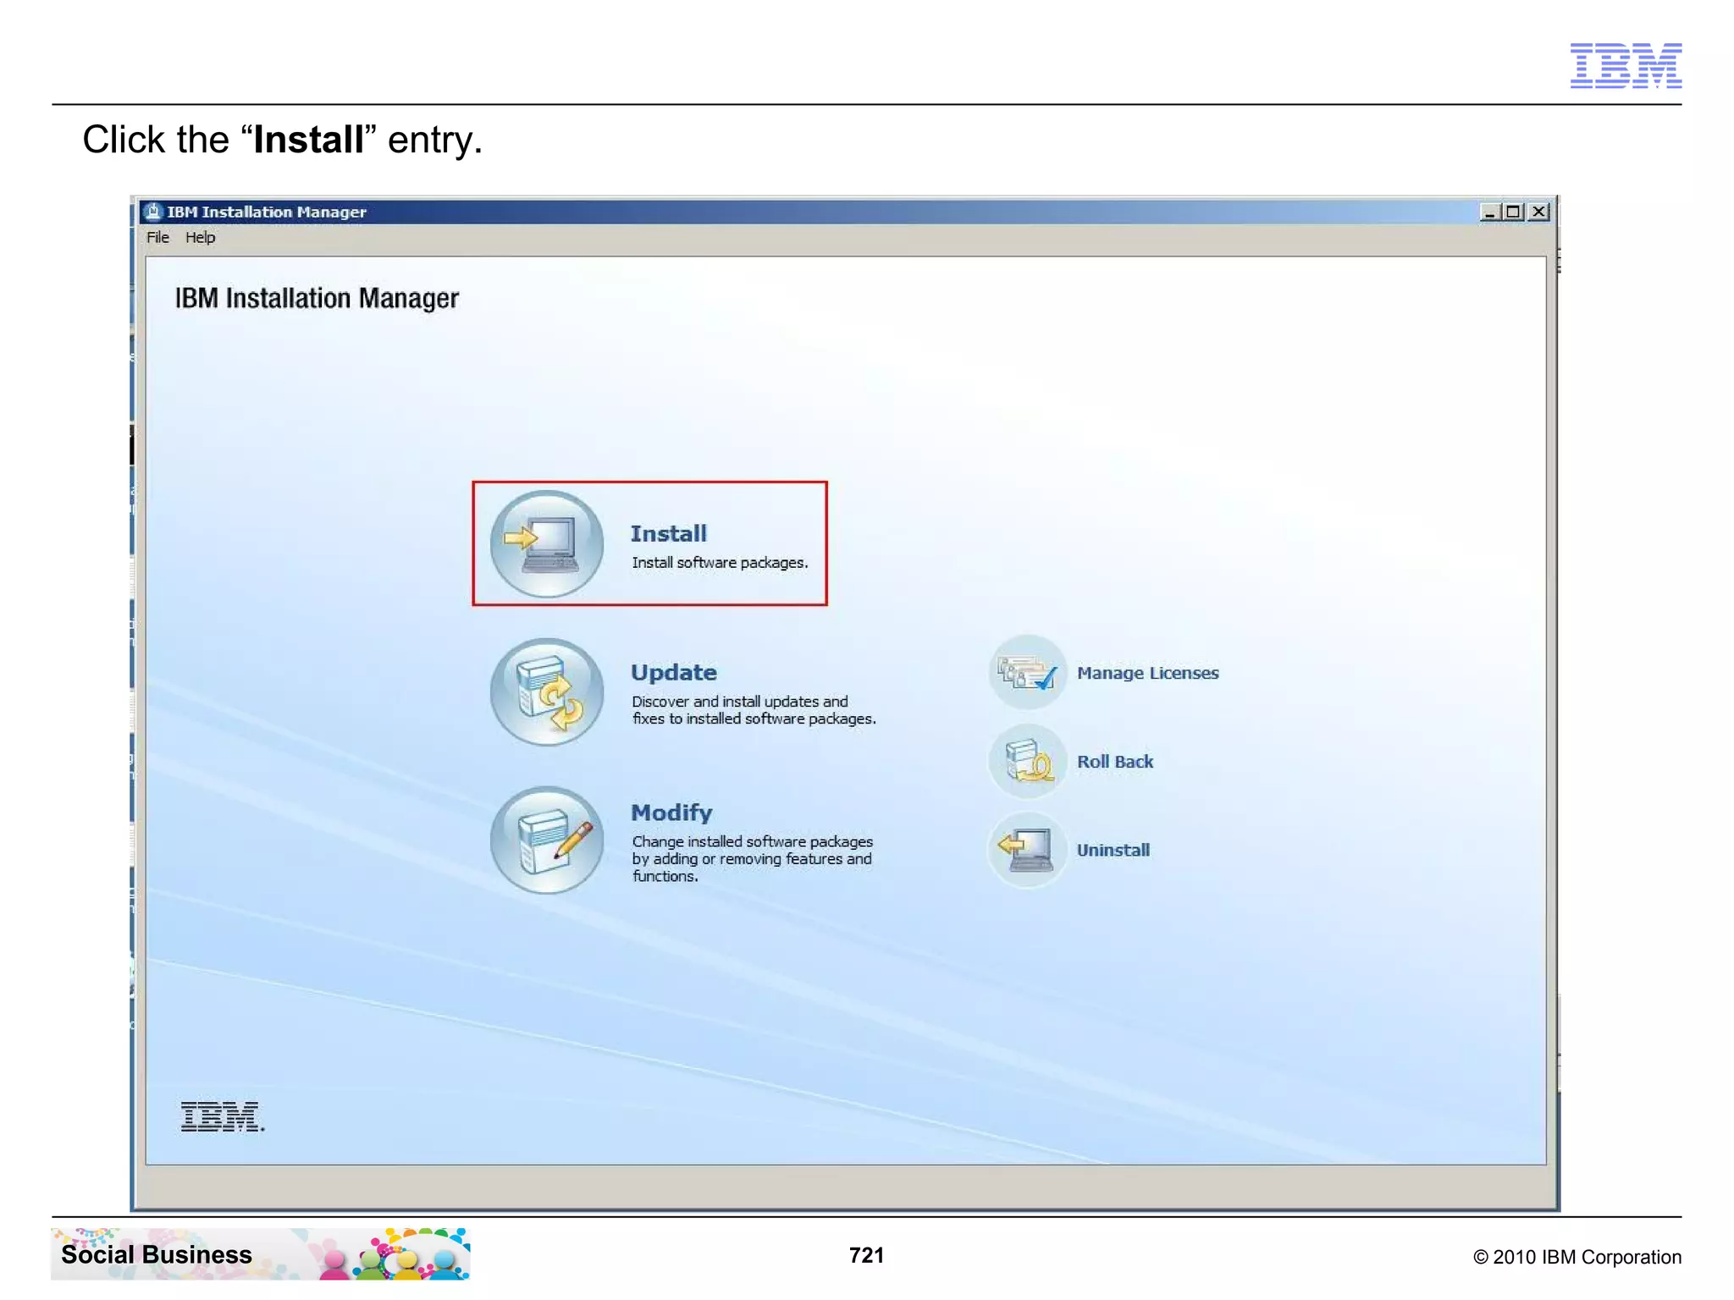Select the Modify link text
This screenshot has height=1300, width=1734.
[671, 812]
